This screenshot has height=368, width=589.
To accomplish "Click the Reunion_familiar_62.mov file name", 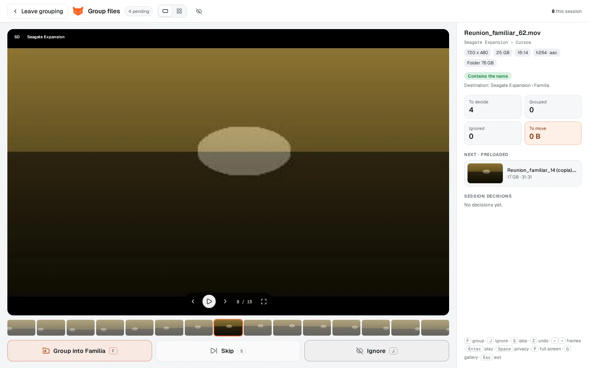I will point(502,33).
